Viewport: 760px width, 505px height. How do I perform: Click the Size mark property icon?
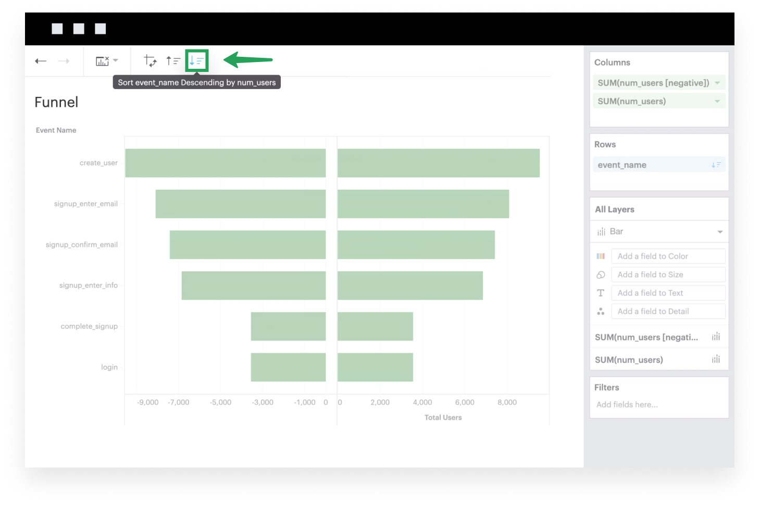click(x=601, y=274)
